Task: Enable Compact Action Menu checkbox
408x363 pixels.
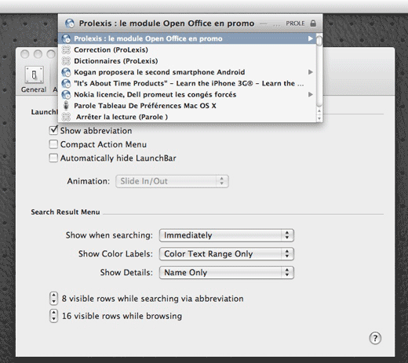Action: click(53, 144)
